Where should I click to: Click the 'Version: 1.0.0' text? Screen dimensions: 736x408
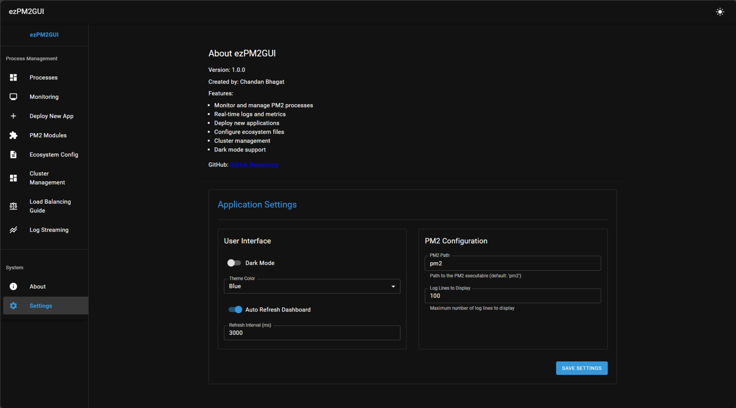[227, 70]
